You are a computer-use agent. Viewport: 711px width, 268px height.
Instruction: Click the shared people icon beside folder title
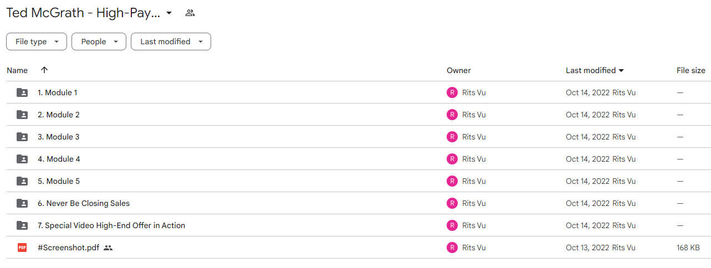coord(190,13)
